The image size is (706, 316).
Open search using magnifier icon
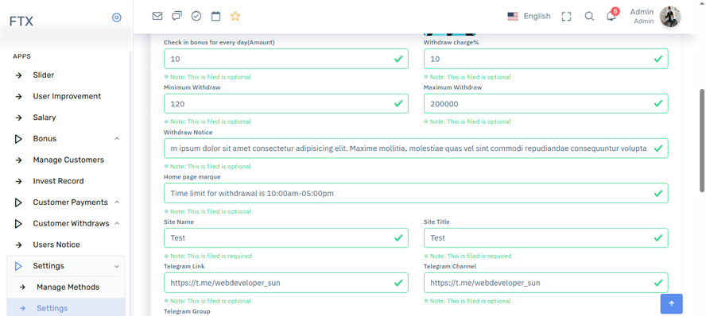(x=589, y=16)
